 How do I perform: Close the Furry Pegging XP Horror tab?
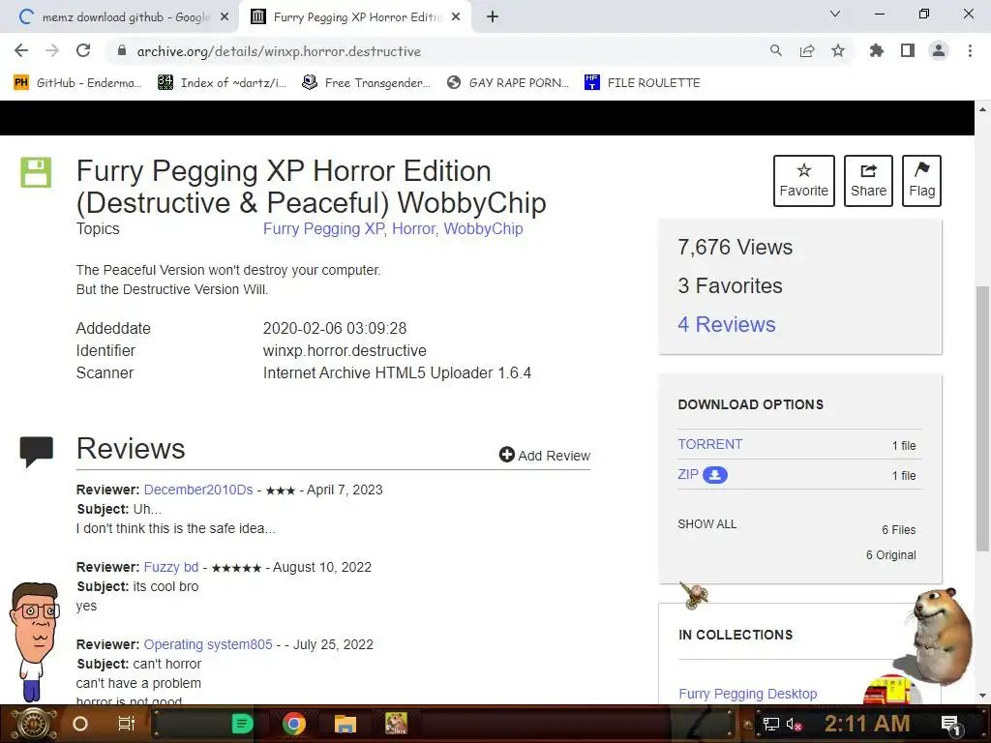456,17
